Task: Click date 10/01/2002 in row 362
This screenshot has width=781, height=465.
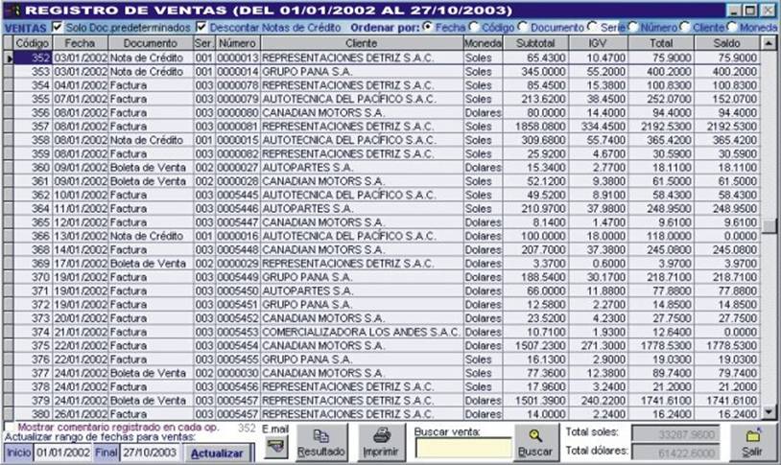Action: tap(81, 195)
